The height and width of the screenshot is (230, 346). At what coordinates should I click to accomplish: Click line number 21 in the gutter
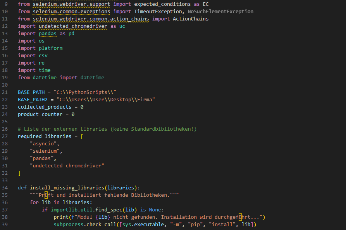click(5, 92)
